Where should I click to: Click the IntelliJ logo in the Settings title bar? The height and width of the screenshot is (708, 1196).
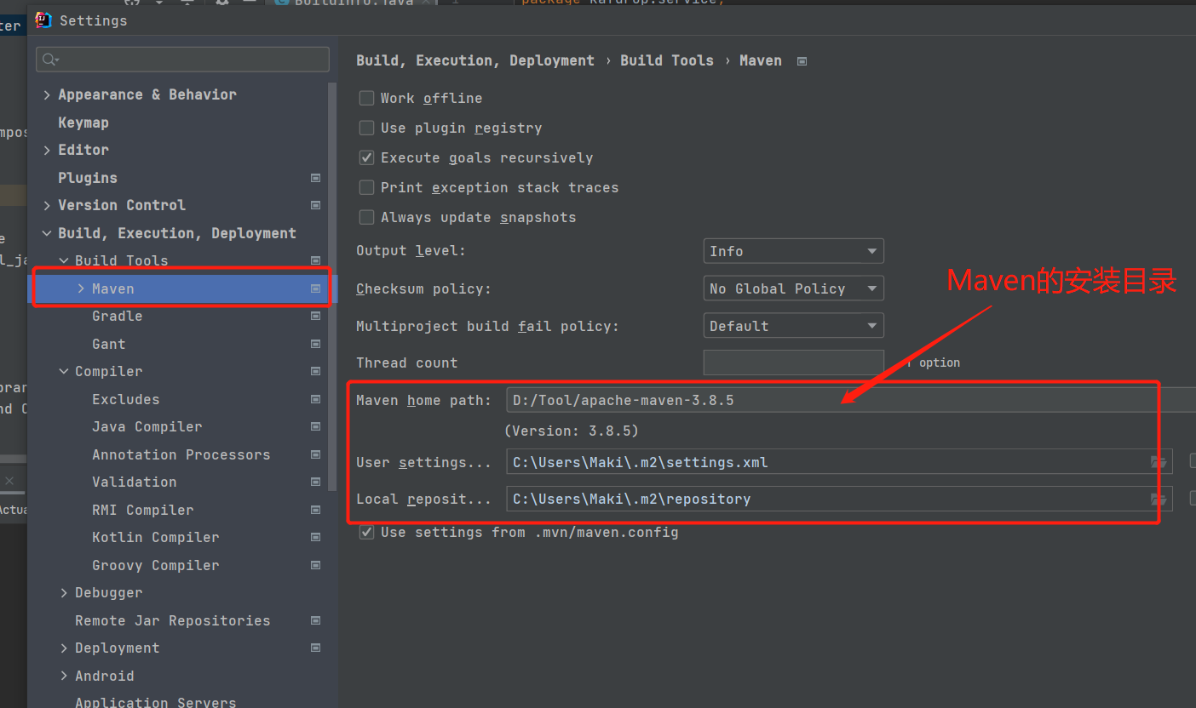pos(43,20)
